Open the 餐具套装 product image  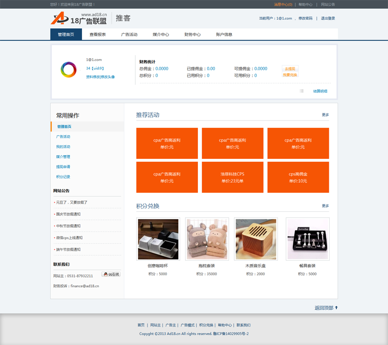(x=307, y=239)
